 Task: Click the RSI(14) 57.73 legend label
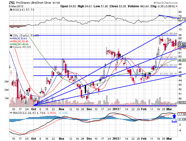23,10
